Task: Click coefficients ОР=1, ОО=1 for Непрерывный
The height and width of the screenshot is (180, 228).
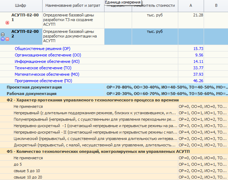Action: coord(203,113)
